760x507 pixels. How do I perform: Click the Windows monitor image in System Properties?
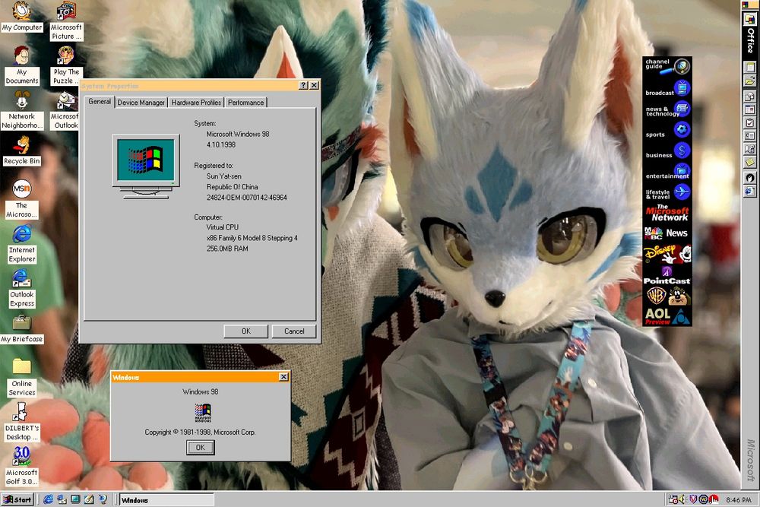(145, 166)
